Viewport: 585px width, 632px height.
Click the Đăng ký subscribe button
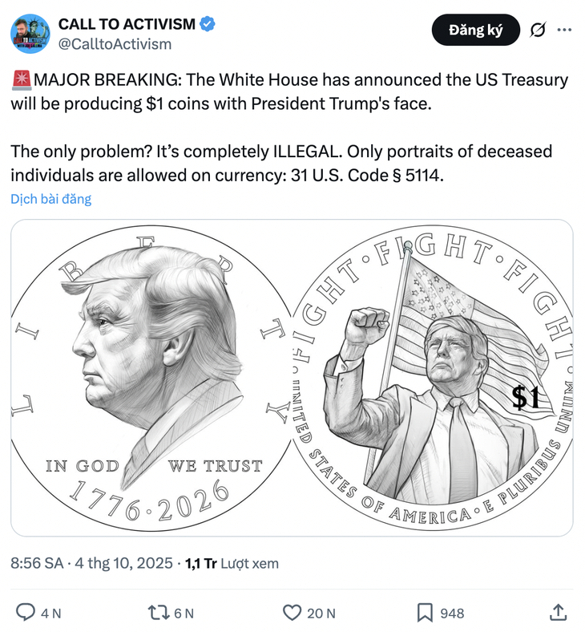pos(475,30)
